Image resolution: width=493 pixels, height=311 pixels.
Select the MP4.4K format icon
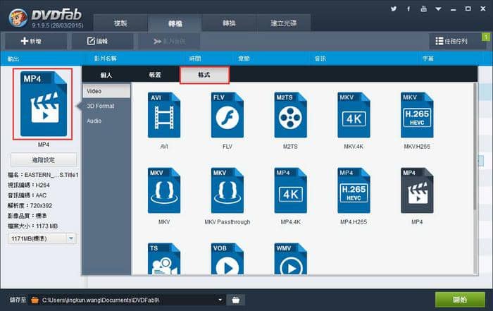coord(290,190)
